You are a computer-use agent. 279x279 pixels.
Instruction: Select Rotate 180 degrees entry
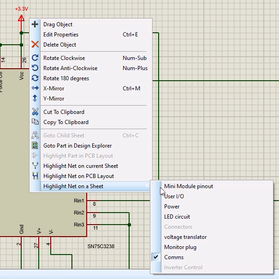point(96,78)
